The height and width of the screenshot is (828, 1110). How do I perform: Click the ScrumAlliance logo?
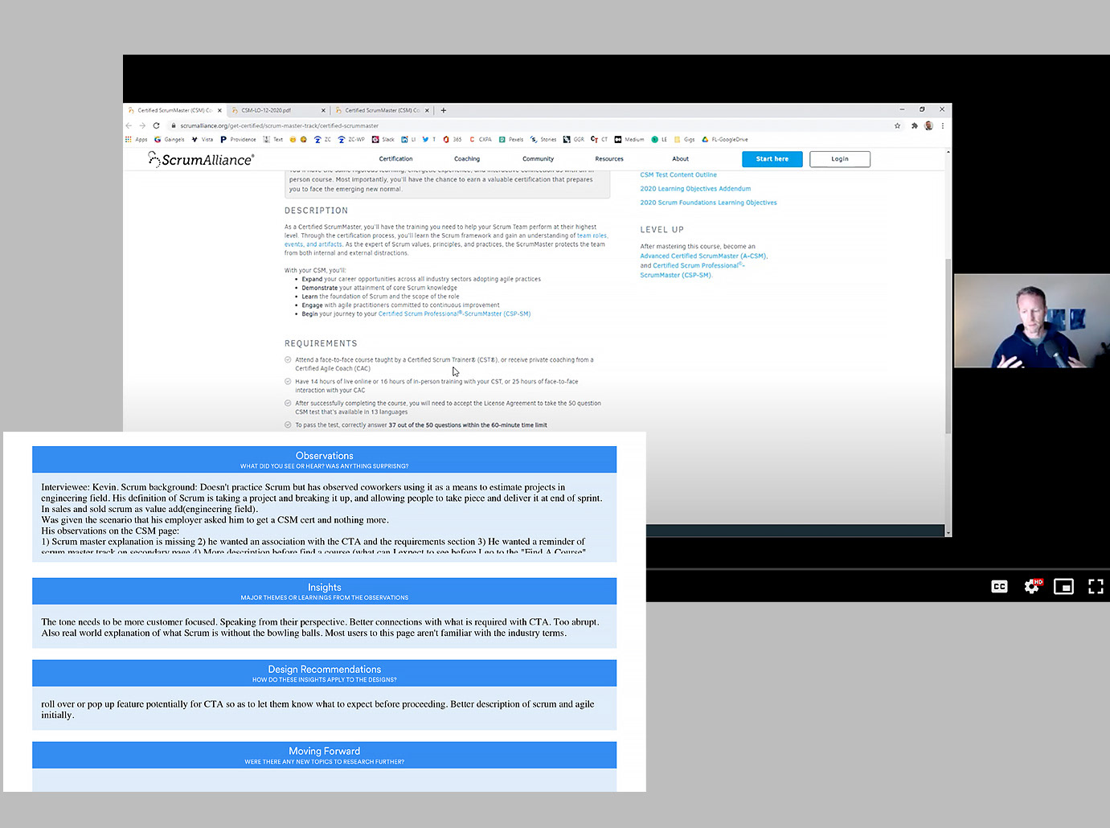coord(201,159)
